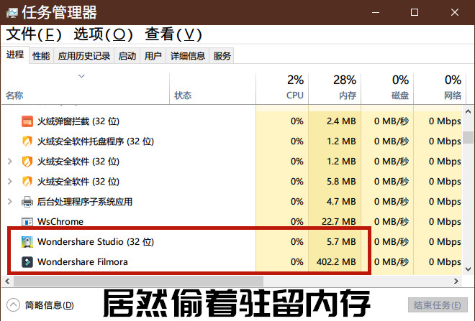The image size is (475, 321).
Task: Click the Wondershare Studio process icon
Action: [x=27, y=242]
